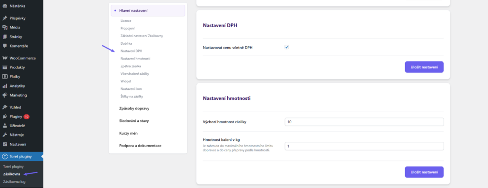Viewport: 488px width, 188px height.
Task: Save settings in Nastavení hmotnosti panel
Action: pos(424,172)
